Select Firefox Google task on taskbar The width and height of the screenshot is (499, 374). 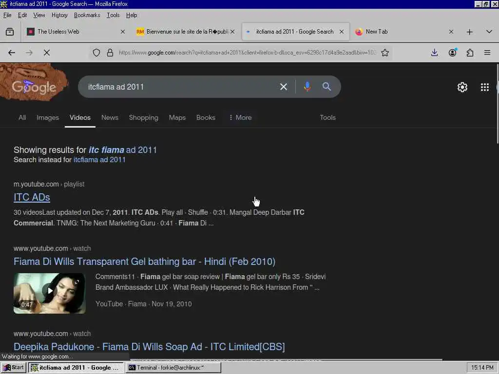click(76, 368)
